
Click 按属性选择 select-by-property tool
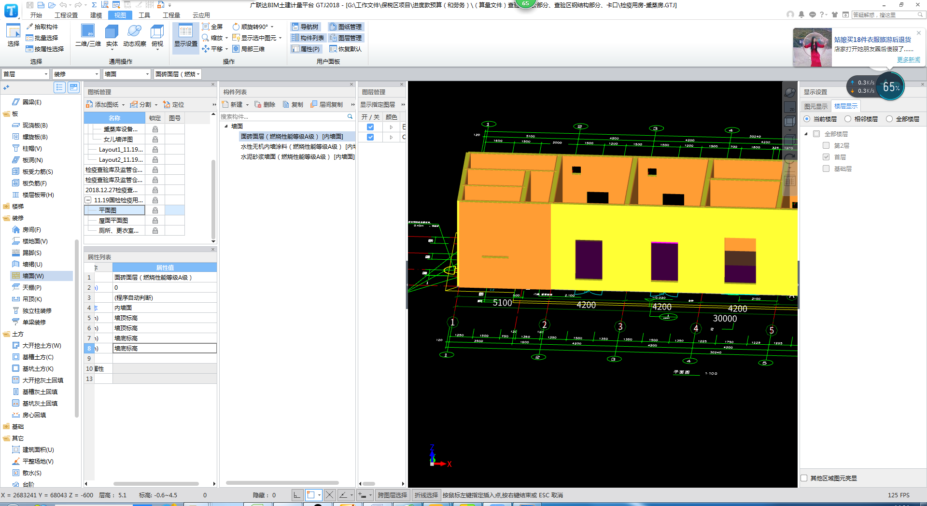pos(44,49)
